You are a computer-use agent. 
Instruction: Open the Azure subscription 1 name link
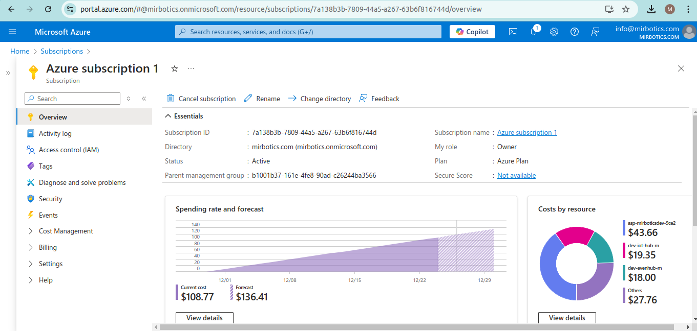(x=527, y=132)
